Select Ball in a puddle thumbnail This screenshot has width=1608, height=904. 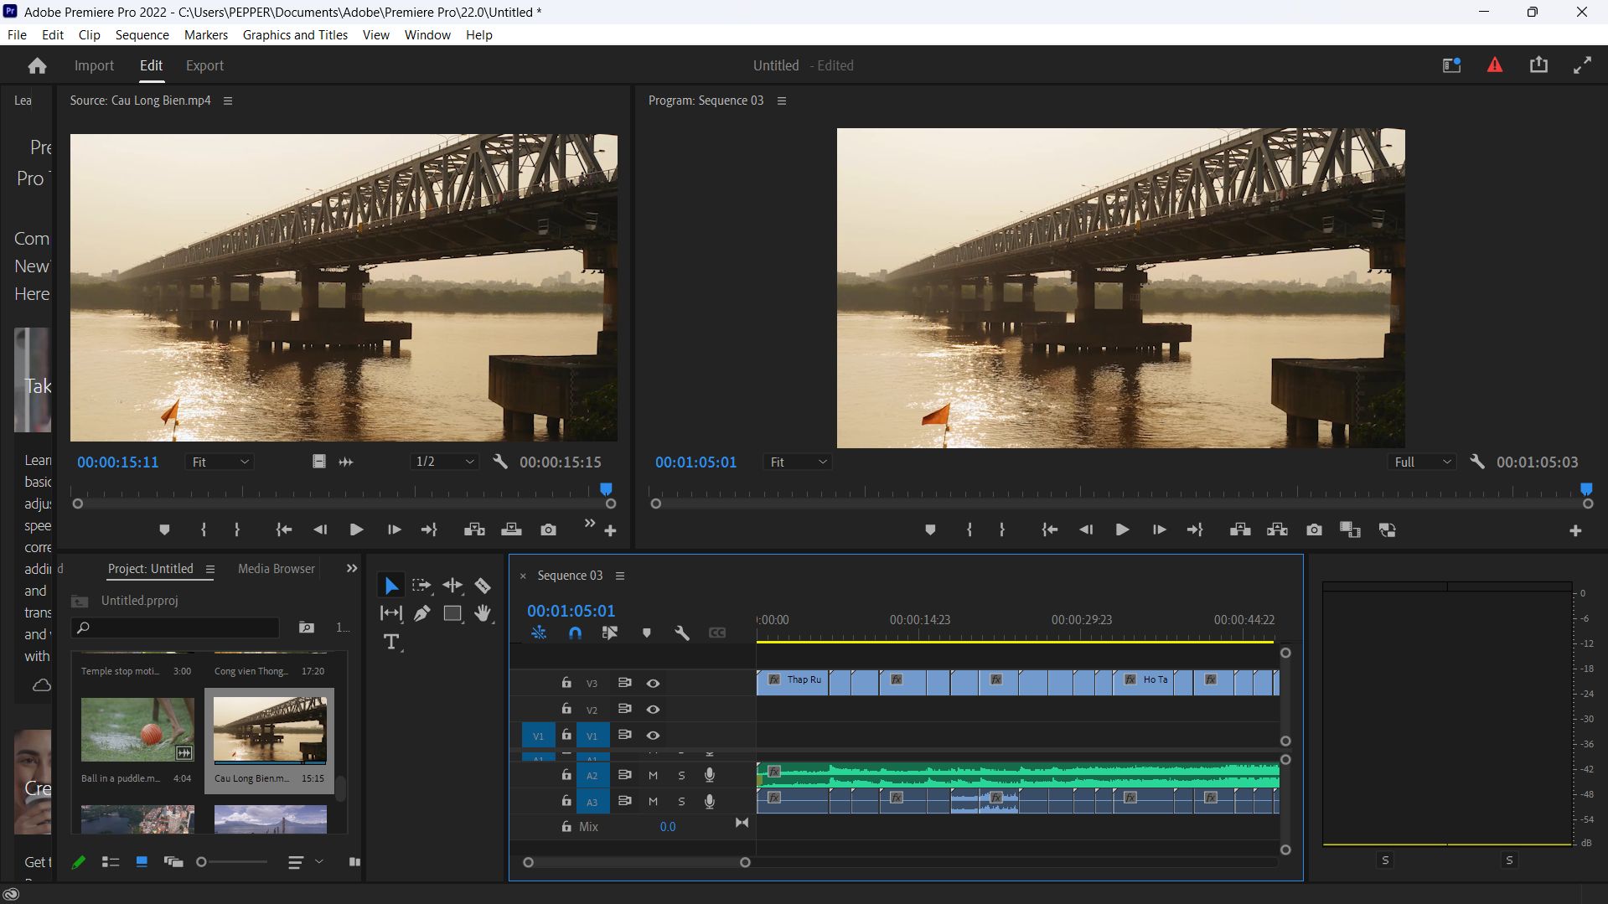pos(137,730)
